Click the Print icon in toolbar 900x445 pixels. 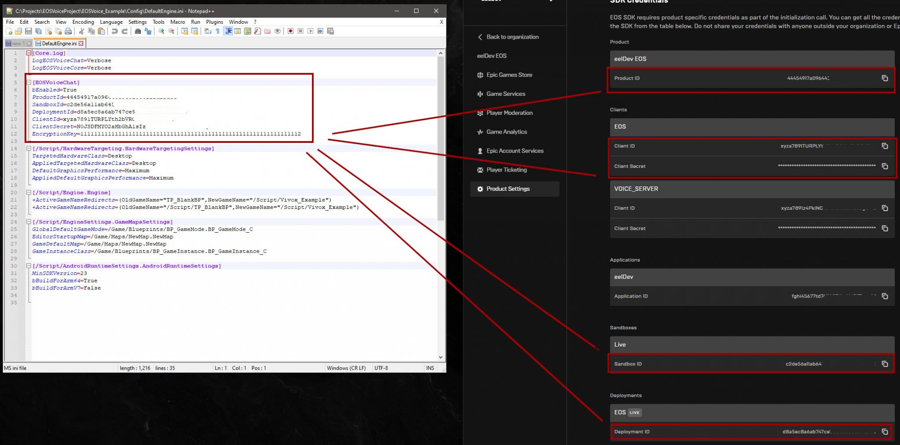(x=68, y=31)
